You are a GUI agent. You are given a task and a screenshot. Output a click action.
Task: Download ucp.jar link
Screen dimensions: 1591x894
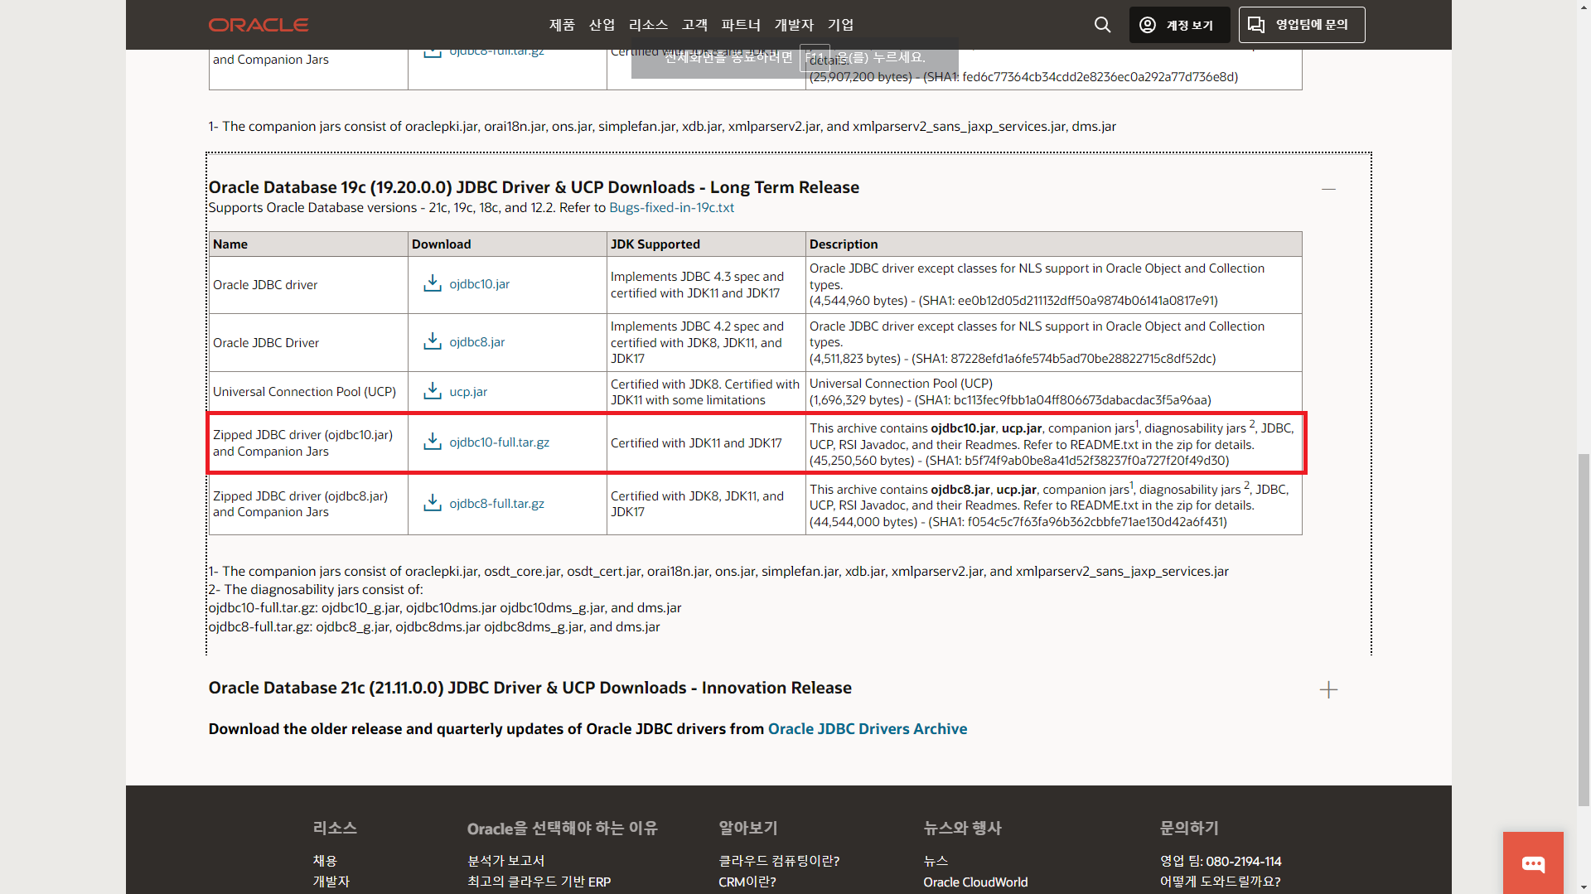468,391
